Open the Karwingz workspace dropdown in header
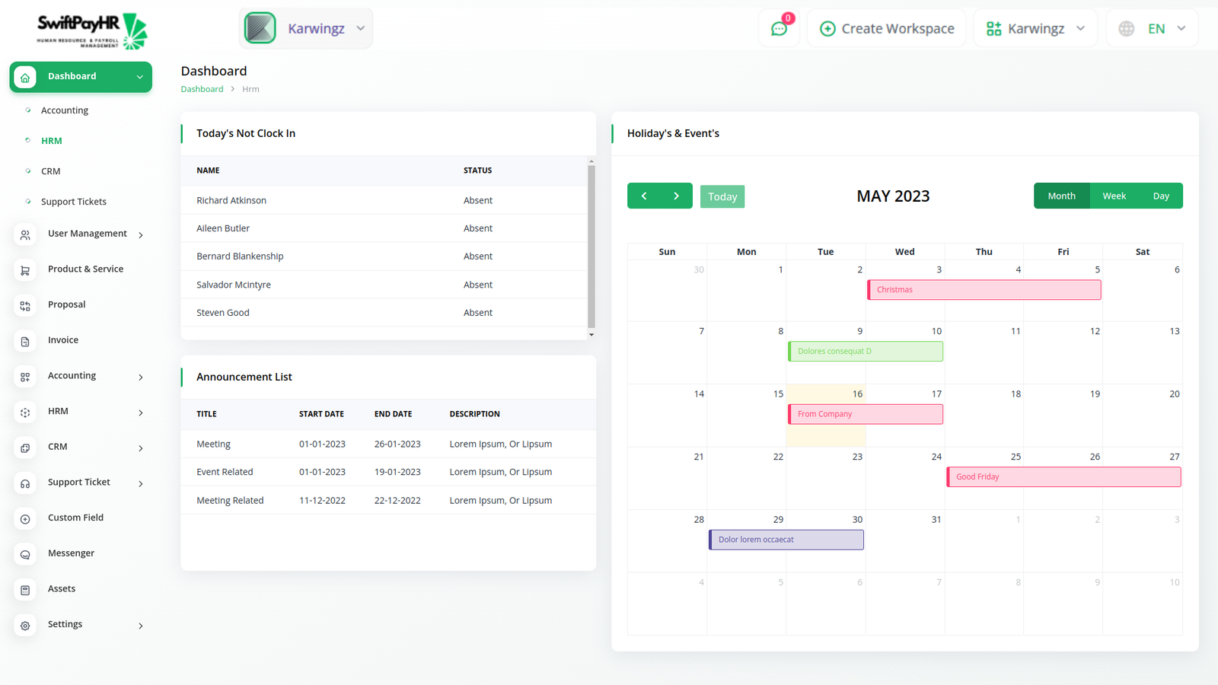Viewport: 1218px width, 685px height. [x=1035, y=29]
